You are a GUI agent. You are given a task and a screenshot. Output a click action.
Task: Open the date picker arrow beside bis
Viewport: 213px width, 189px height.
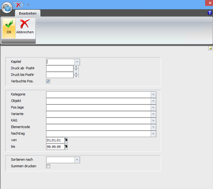coord(66,147)
